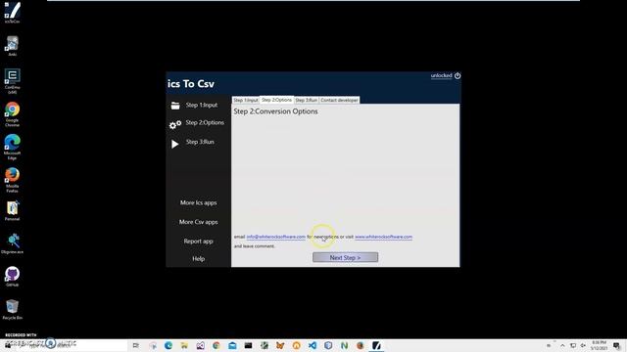The image size is (627, 352).
Task: Show hidden system tray icons
Action: click(x=562, y=345)
